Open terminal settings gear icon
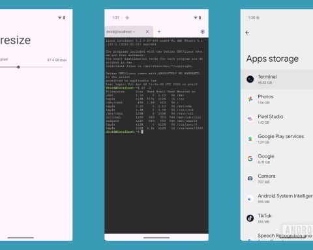 click(x=203, y=32)
